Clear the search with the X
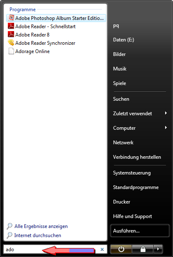Screen dimensions: 173x257 click(x=102, y=249)
